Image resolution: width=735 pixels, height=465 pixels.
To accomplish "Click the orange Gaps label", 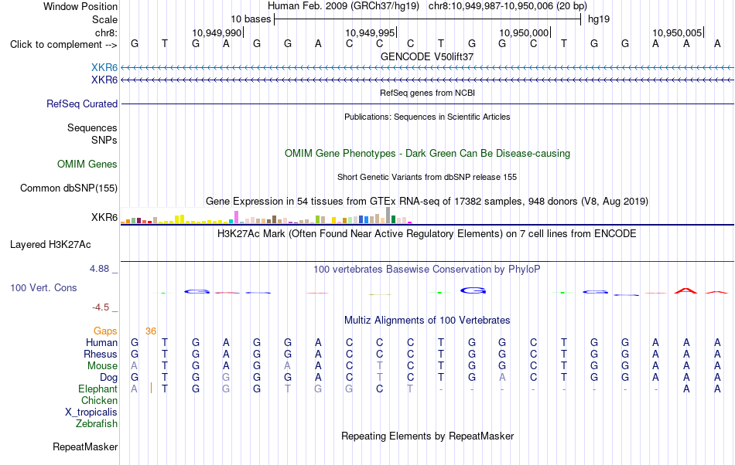I will pyautogui.click(x=105, y=331).
